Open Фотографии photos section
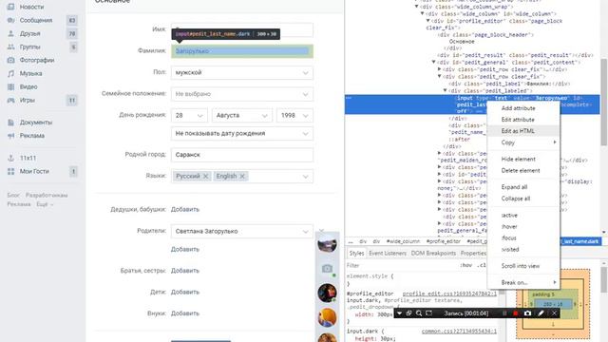608x342 pixels. click(36, 60)
